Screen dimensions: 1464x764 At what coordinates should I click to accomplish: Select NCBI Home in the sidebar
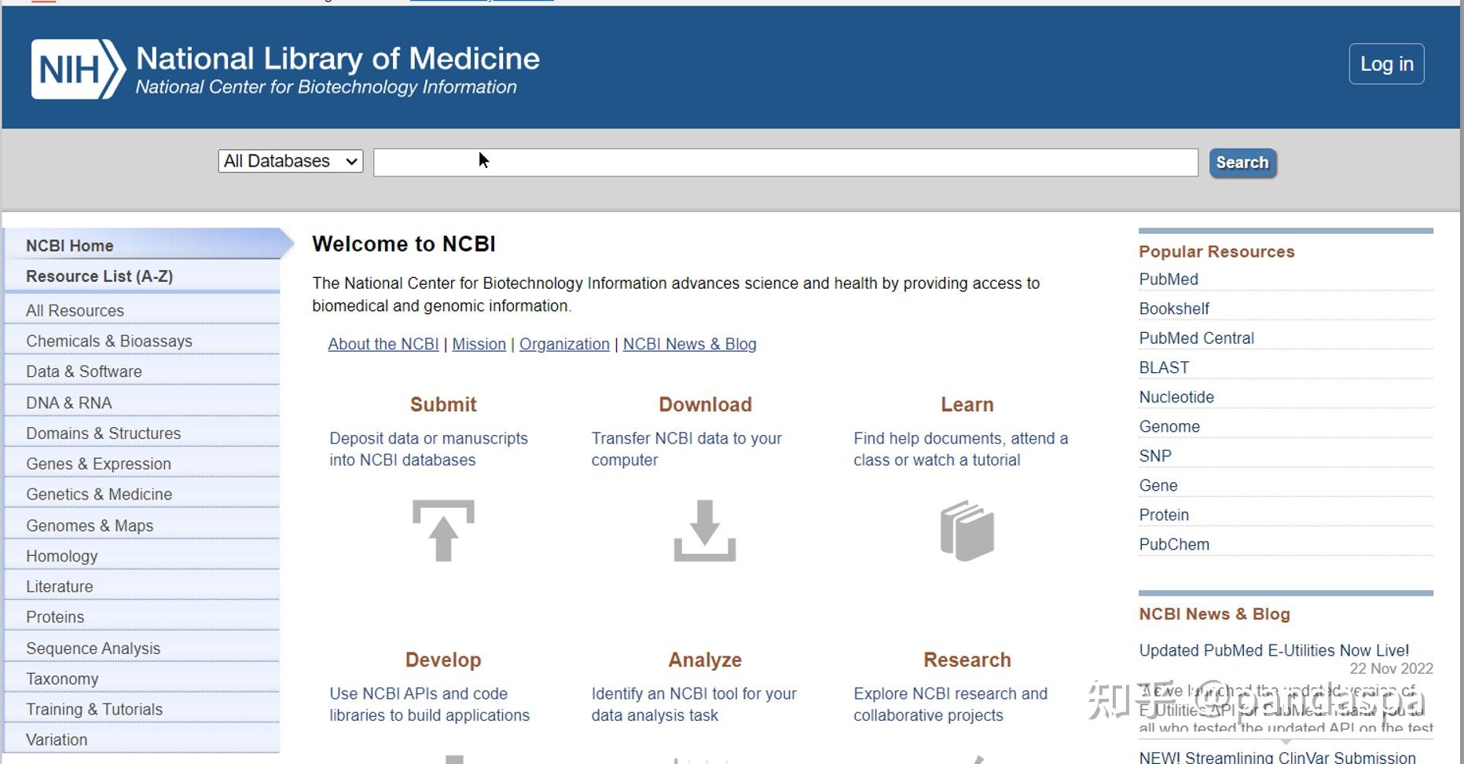pos(70,246)
